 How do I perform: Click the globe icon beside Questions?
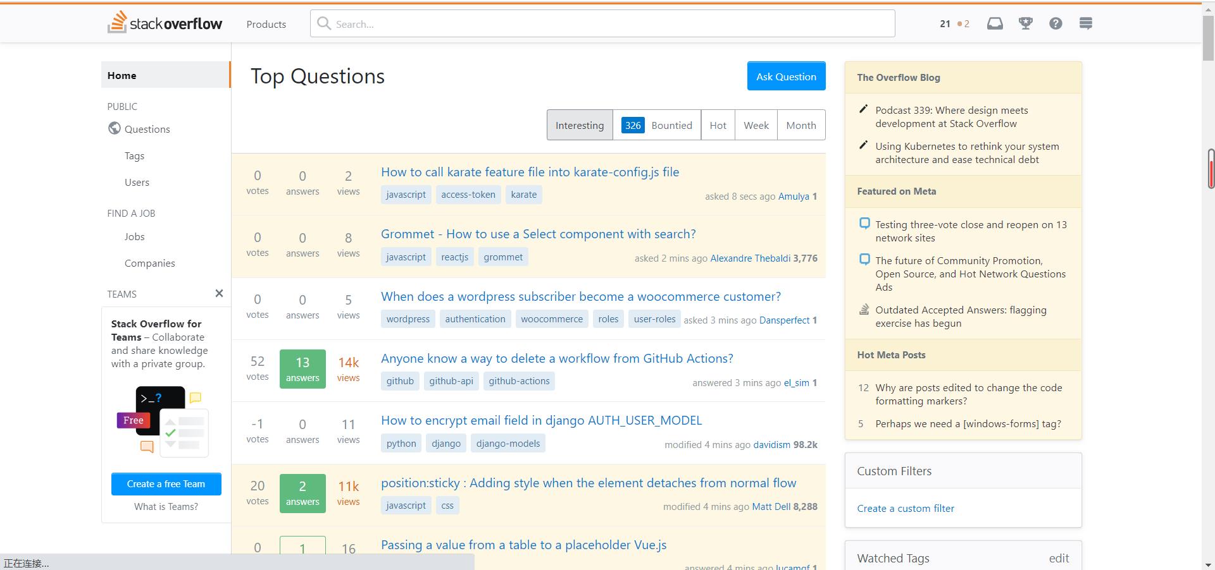point(115,128)
